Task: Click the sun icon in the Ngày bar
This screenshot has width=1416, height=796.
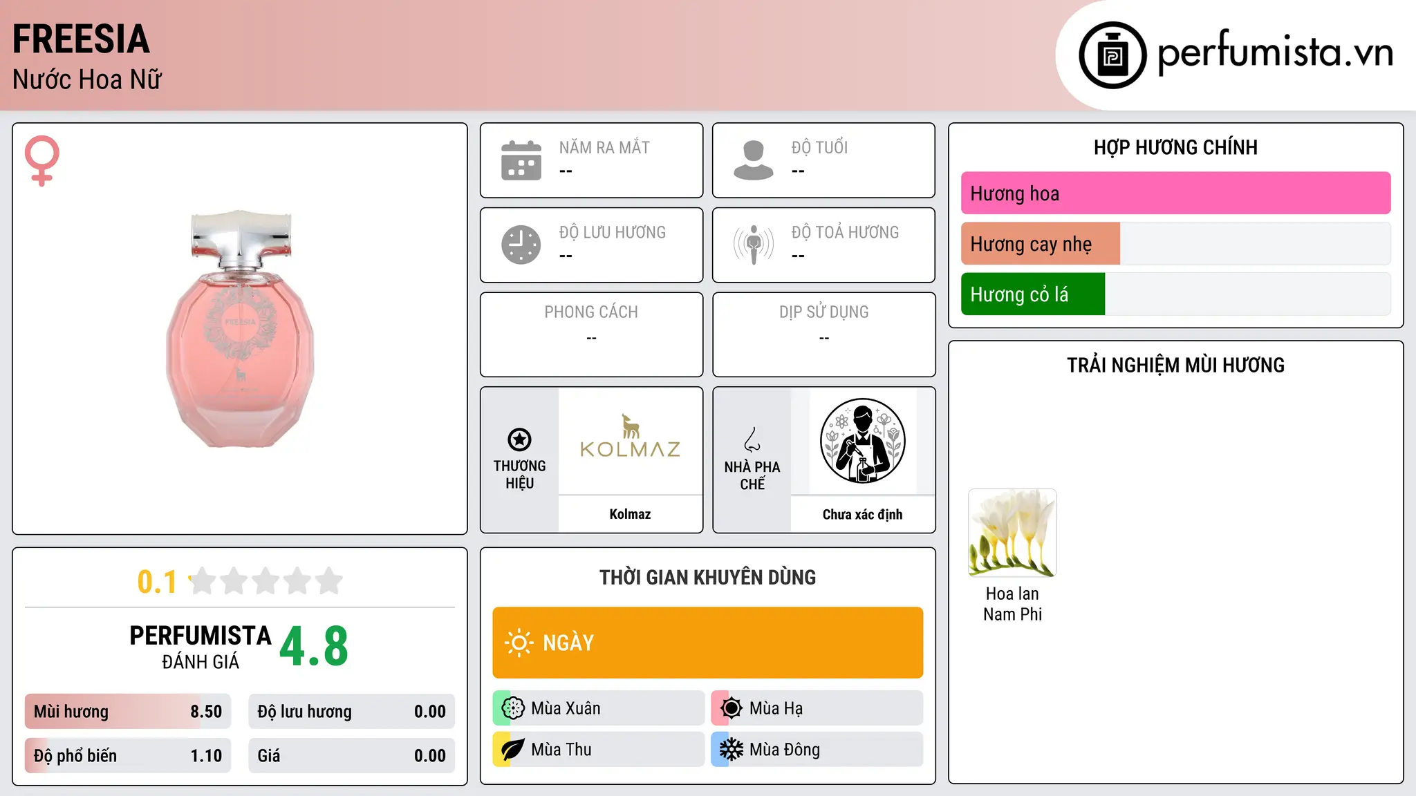Action: 519,643
